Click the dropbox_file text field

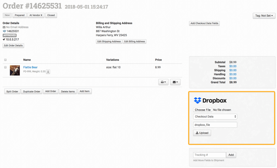(215, 125)
